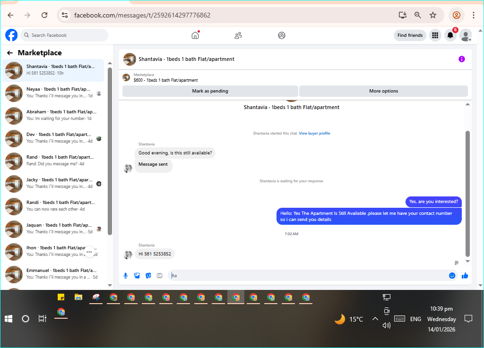Attach a file with the photo icon

pyautogui.click(x=137, y=276)
